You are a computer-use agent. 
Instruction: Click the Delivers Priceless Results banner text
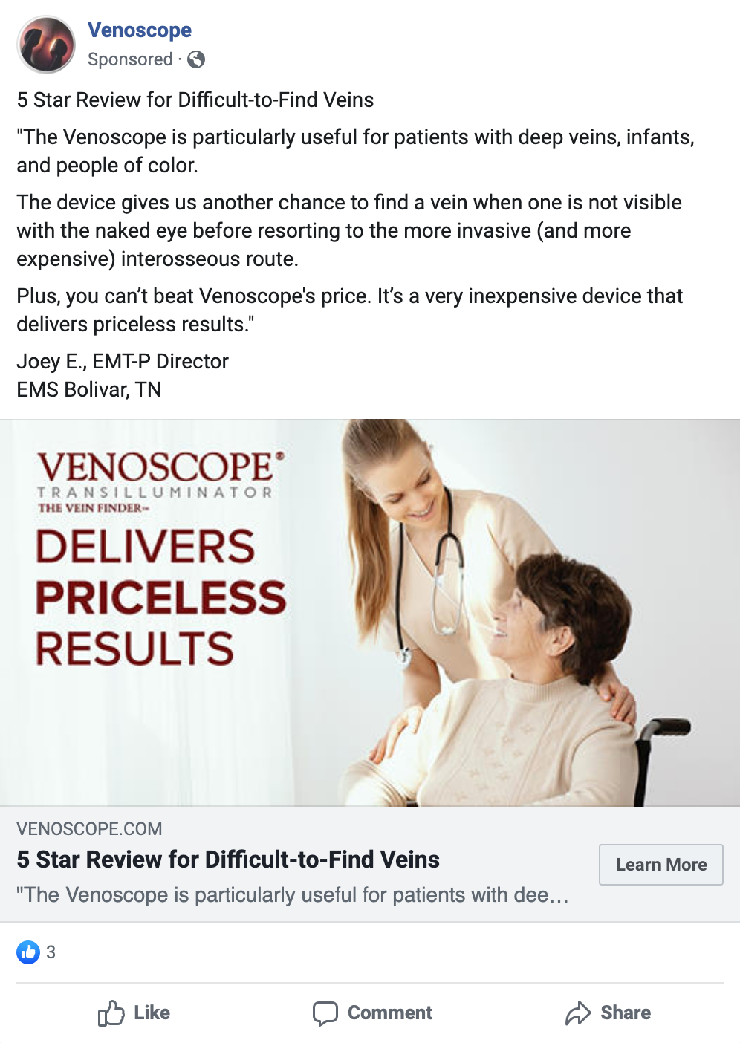pos(160,597)
